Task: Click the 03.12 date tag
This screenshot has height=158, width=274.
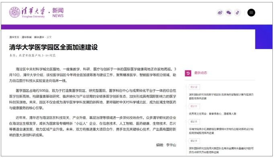Action: click(194, 87)
